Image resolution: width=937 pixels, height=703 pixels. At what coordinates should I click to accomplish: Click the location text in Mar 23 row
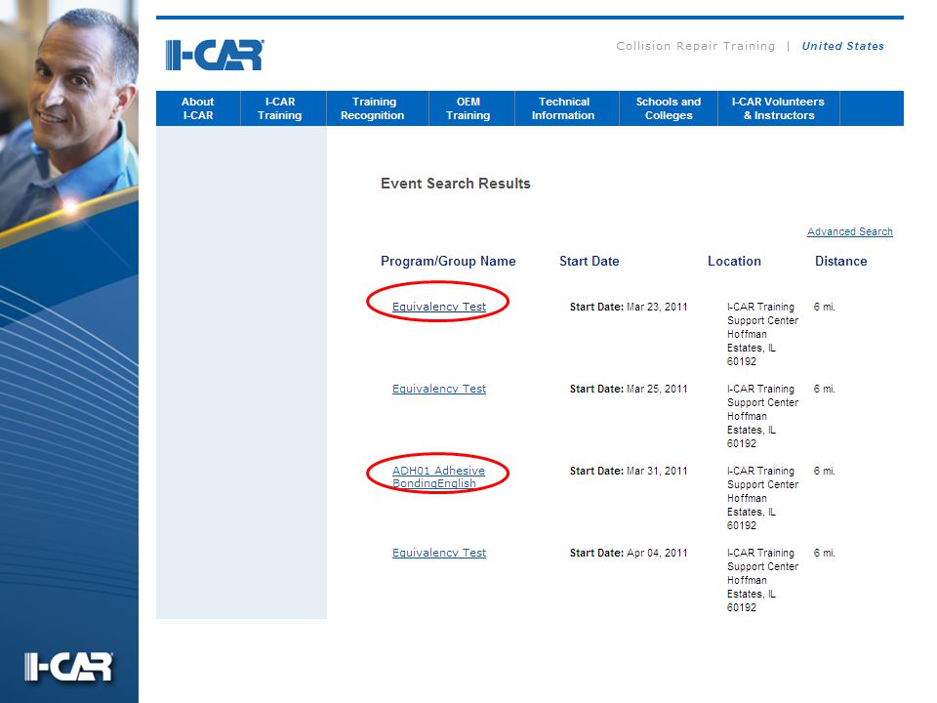(x=762, y=334)
